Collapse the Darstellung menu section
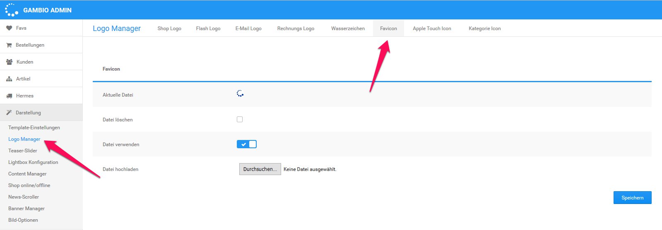 (x=28, y=113)
